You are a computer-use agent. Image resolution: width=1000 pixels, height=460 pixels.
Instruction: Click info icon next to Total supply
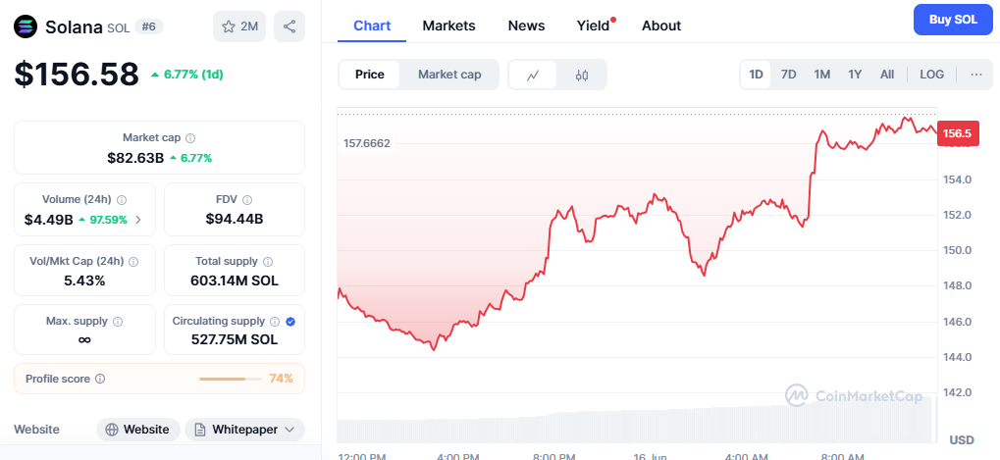click(268, 261)
